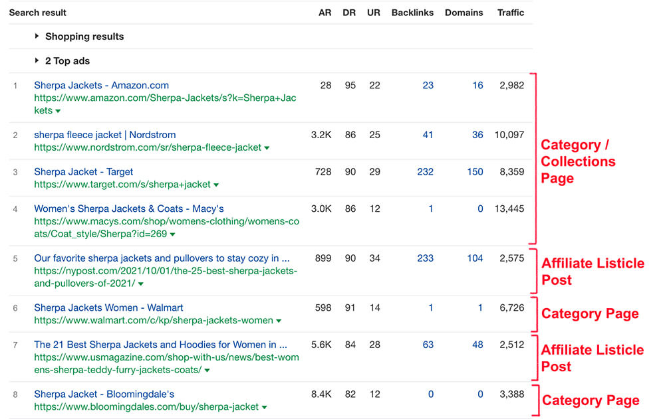Viewport: 665px width, 419px height.
Task: Open the Nordstrom URL dropdown arrow
Action: click(267, 148)
